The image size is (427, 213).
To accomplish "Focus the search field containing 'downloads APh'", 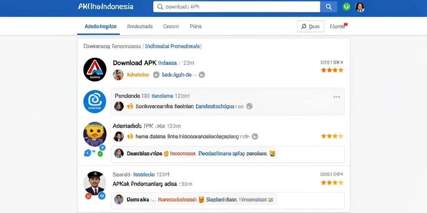I will tap(237, 7).
